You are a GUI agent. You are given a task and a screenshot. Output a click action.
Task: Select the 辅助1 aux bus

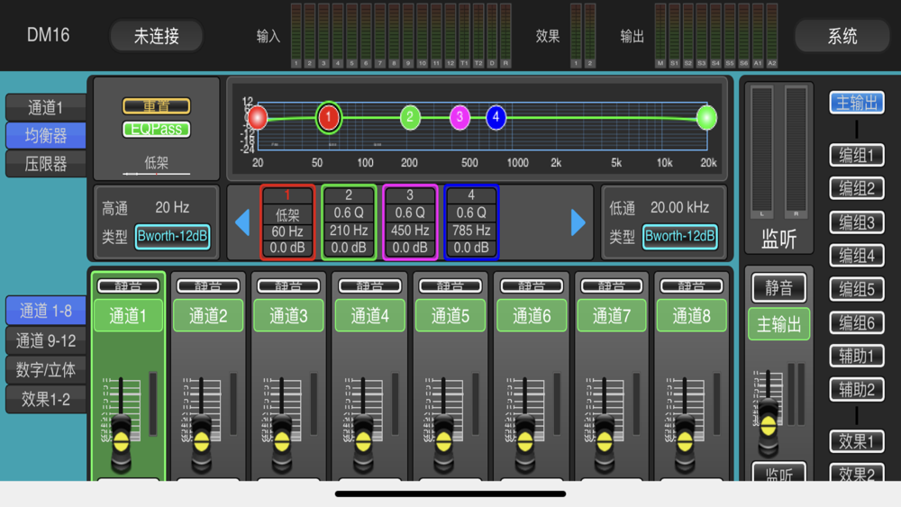[x=856, y=356]
